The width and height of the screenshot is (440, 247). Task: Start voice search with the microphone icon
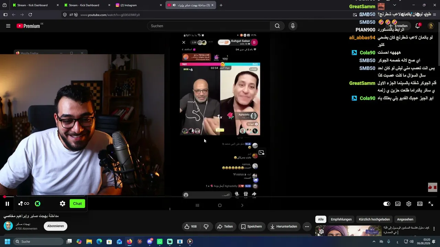pos(293,26)
